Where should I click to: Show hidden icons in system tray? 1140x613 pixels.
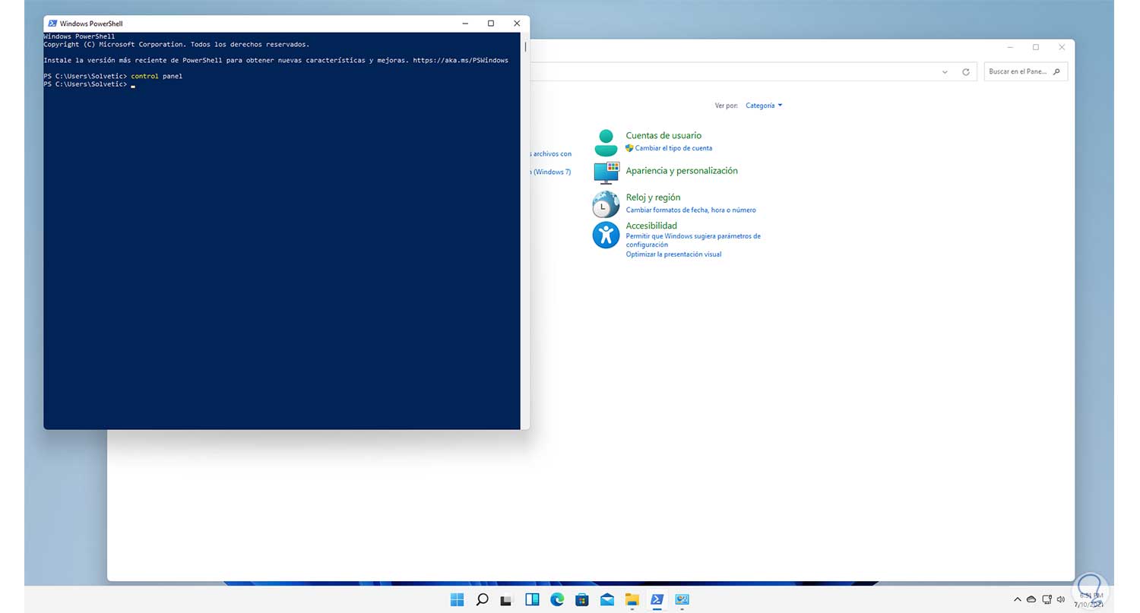(1018, 599)
